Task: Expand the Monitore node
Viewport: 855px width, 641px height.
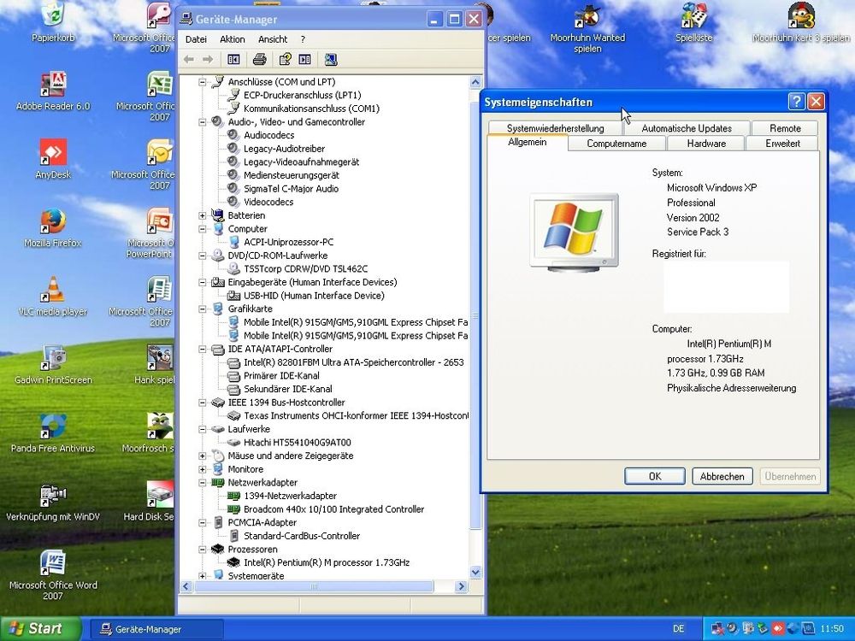Action: pos(203,469)
